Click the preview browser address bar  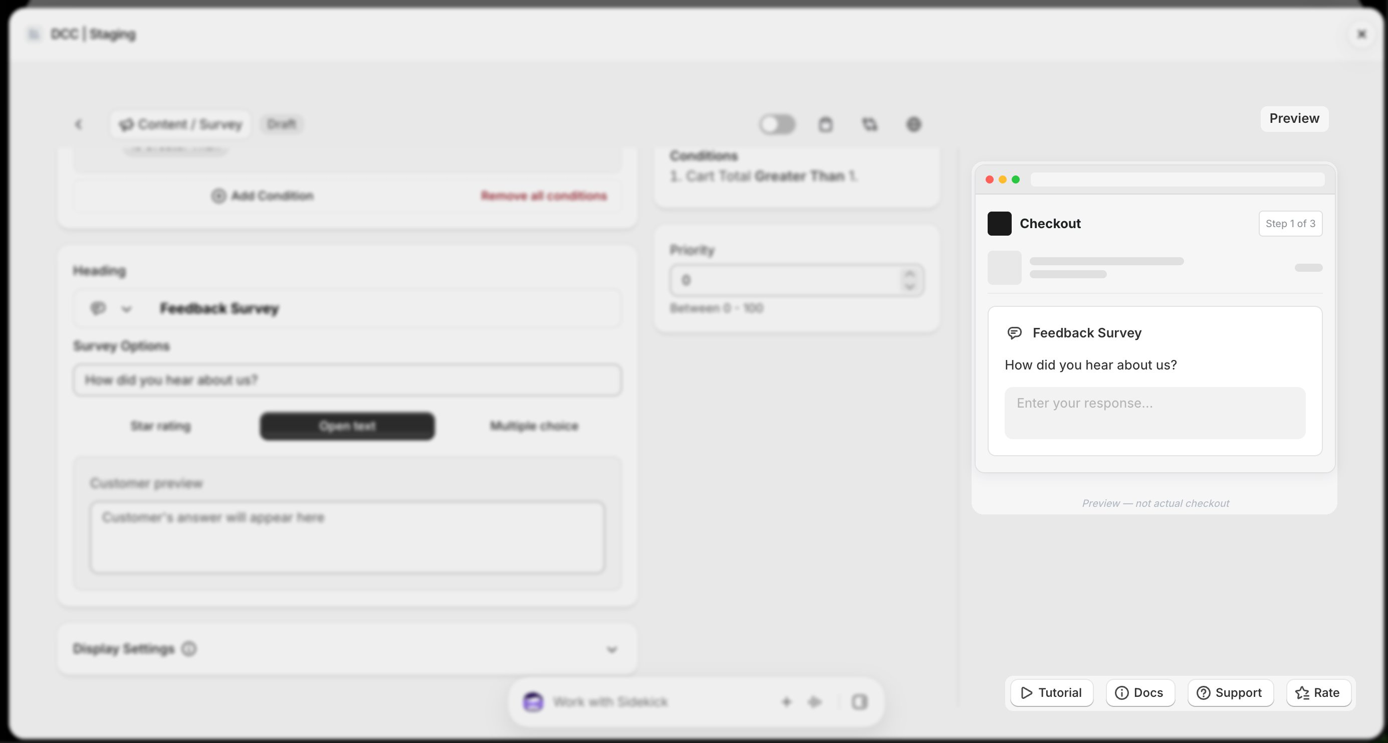(x=1178, y=179)
